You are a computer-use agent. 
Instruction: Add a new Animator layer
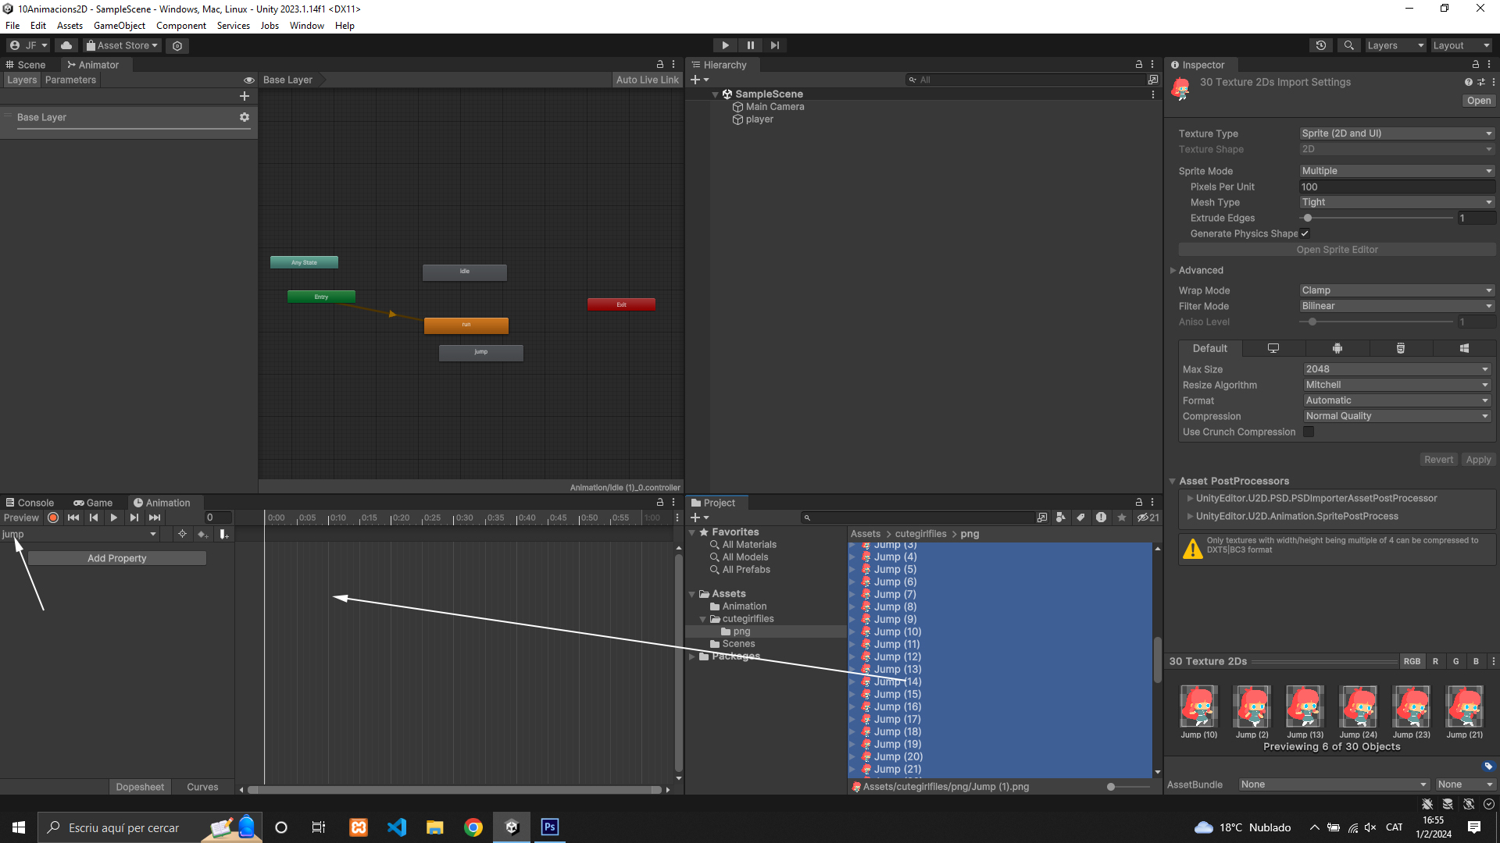[x=245, y=96]
